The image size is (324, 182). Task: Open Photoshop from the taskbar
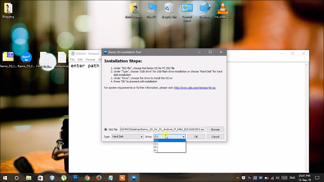[x=75, y=177]
